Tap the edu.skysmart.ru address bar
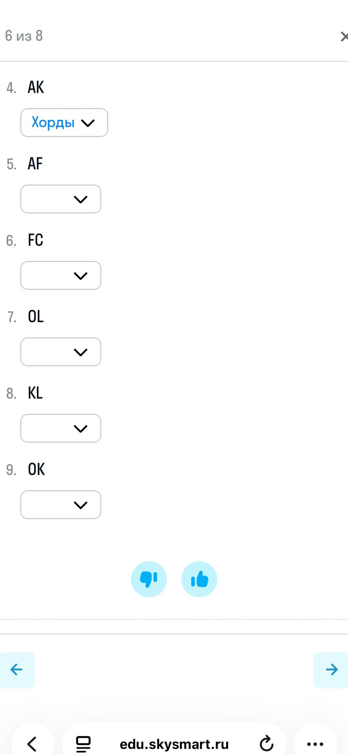 click(174, 744)
